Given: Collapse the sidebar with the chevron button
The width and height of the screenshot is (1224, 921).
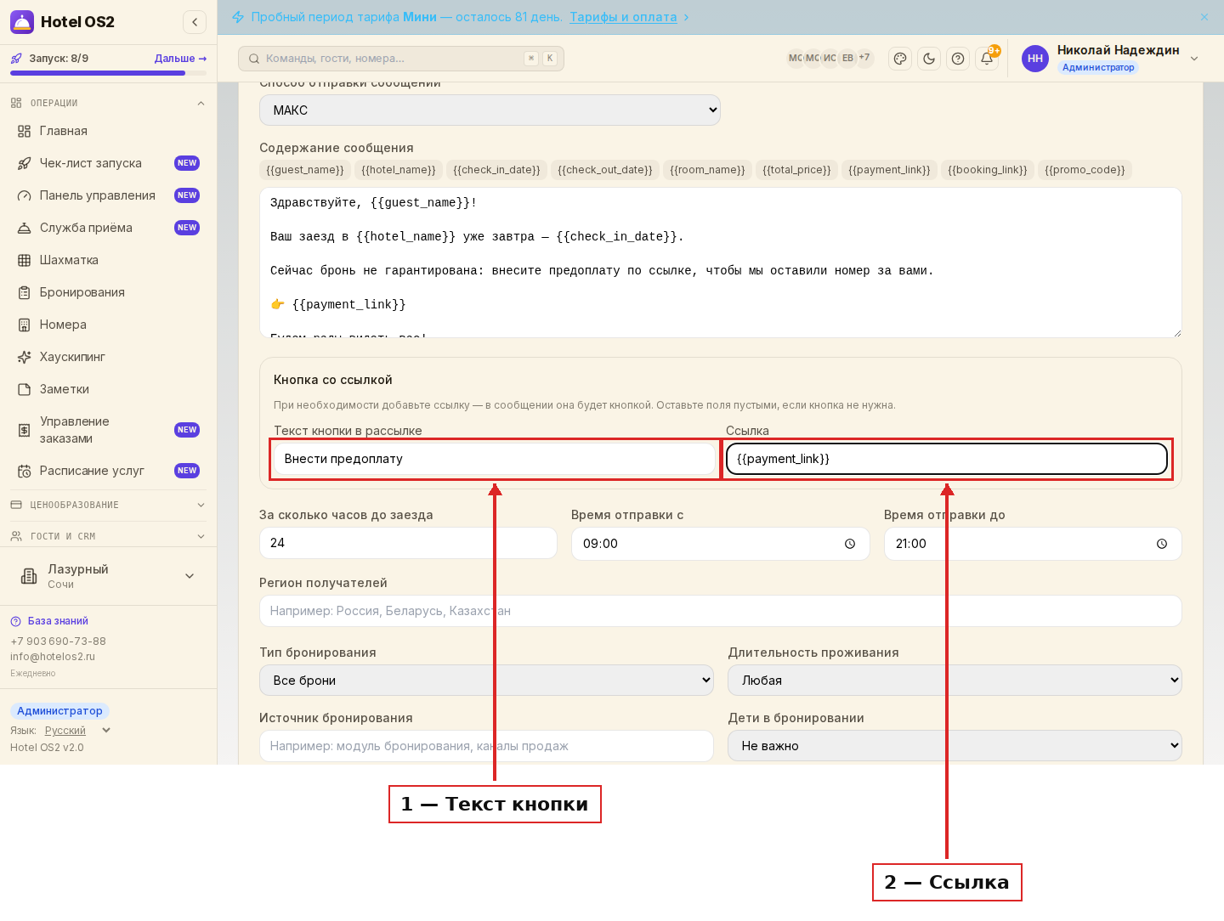Looking at the screenshot, I should [x=195, y=22].
